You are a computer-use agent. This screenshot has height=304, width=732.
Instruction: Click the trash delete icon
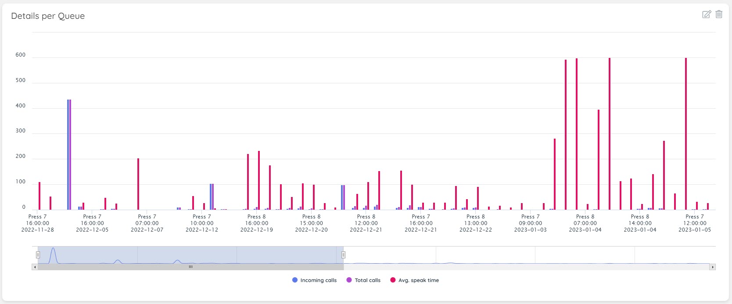[x=719, y=14]
